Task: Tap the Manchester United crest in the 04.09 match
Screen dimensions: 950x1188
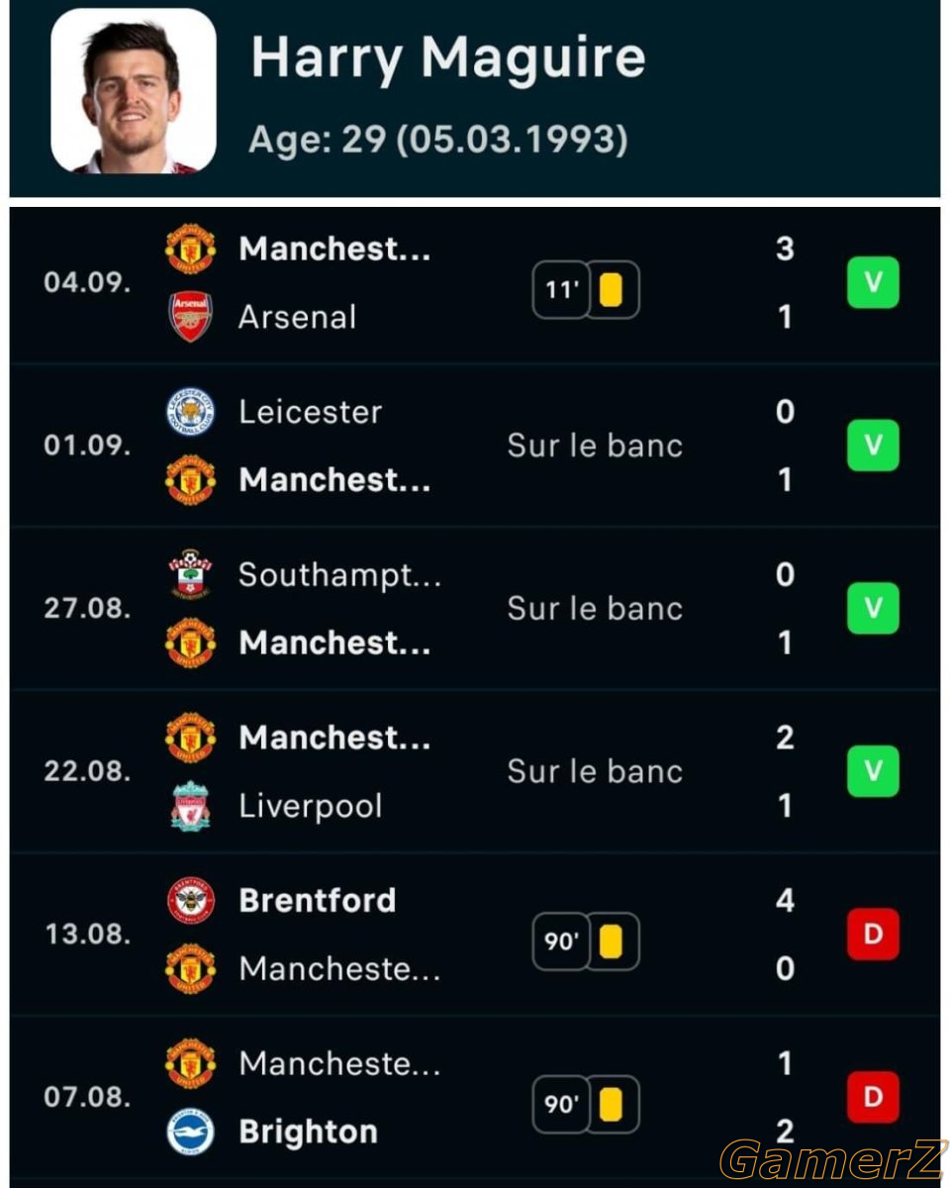Action: click(190, 248)
